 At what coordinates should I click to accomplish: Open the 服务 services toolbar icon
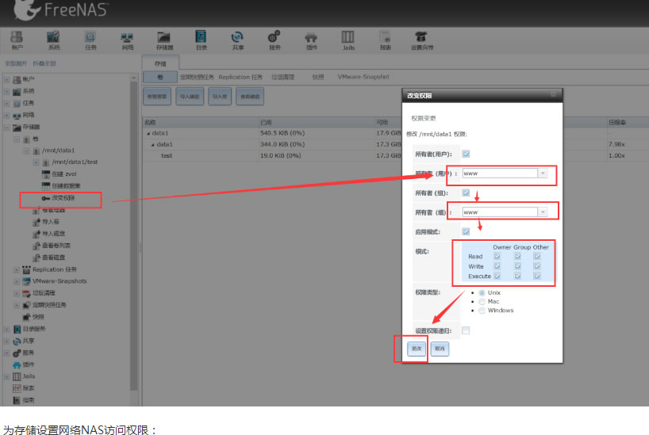click(x=275, y=40)
